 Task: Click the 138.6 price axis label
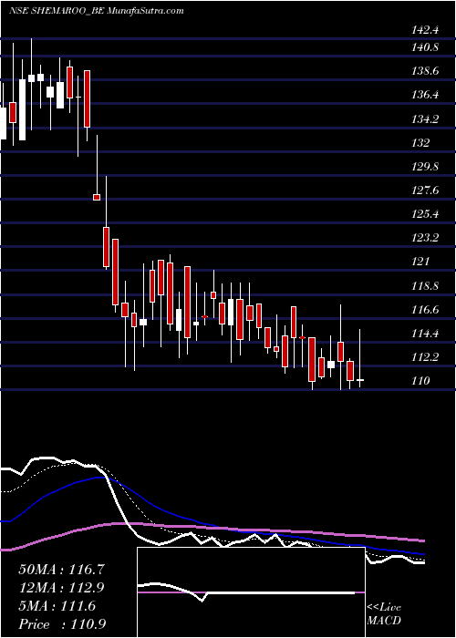pos(425,72)
